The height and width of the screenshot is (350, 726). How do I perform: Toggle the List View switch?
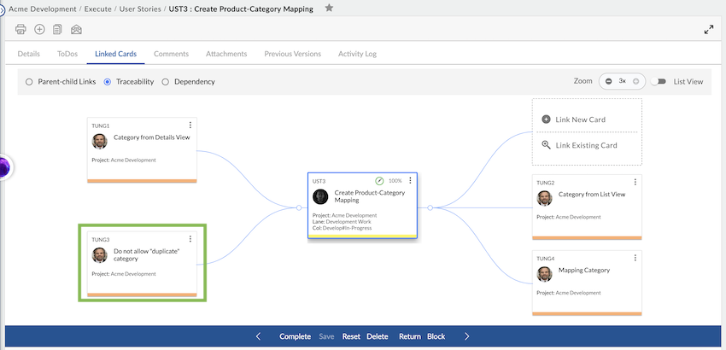[658, 82]
